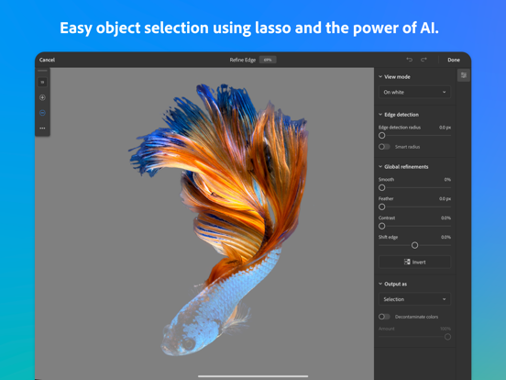Viewport: 506px width, 380px height.
Task: Click Done to apply refinements
Action: coord(454,60)
